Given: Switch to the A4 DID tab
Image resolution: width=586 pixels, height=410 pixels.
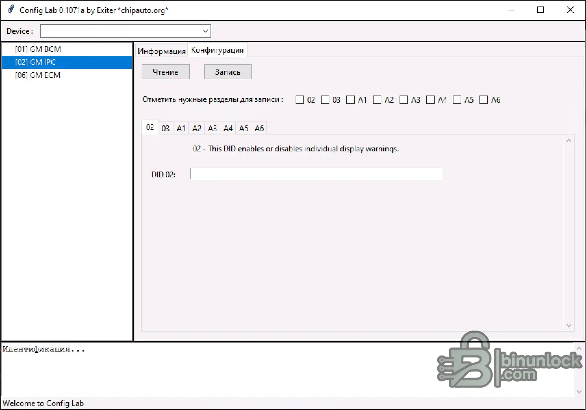Looking at the screenshot, I should click(x=228, y=128).
